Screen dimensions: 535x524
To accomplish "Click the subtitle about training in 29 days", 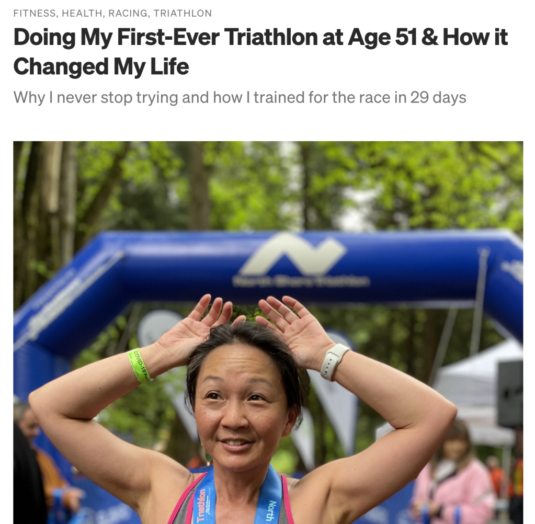I will point(240,98).
